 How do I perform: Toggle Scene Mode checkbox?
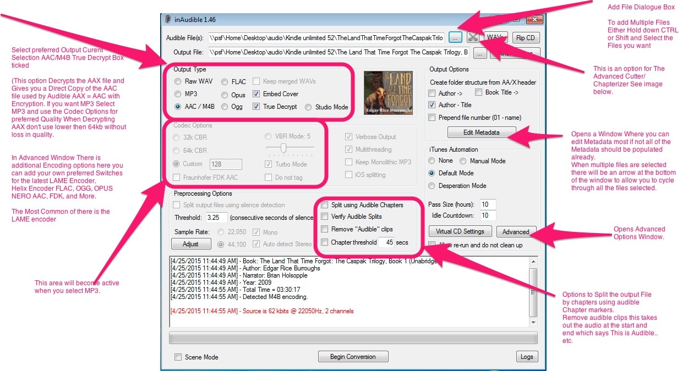pos(178,357)
